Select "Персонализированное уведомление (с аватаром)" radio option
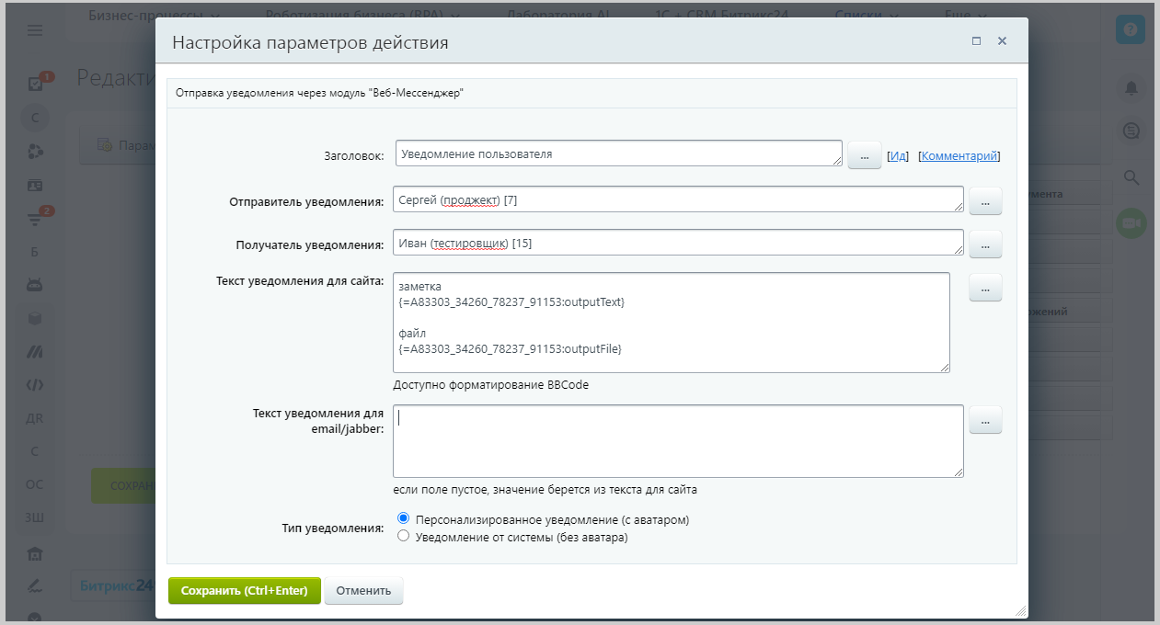The width and height of the screenshot is (1160, 625). [403, 519]
